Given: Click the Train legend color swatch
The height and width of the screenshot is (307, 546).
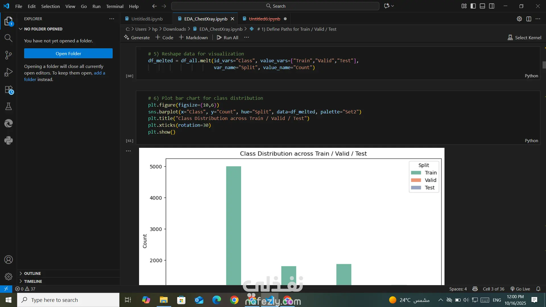Looking at the screenshot, I should pyautogui.click(x=416, y=173).
